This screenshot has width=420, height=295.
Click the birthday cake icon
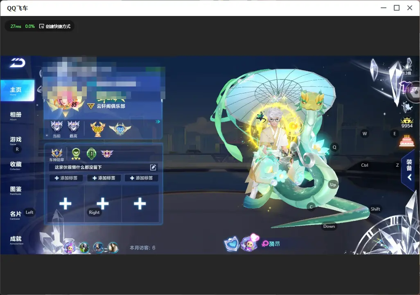406,141
